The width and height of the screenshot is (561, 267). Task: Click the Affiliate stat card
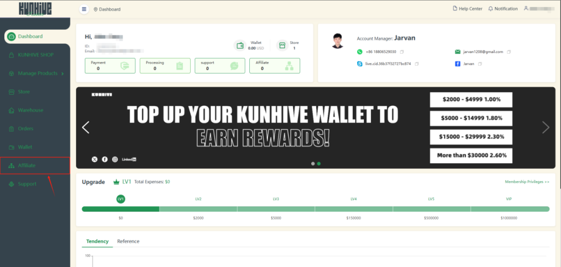275,66
